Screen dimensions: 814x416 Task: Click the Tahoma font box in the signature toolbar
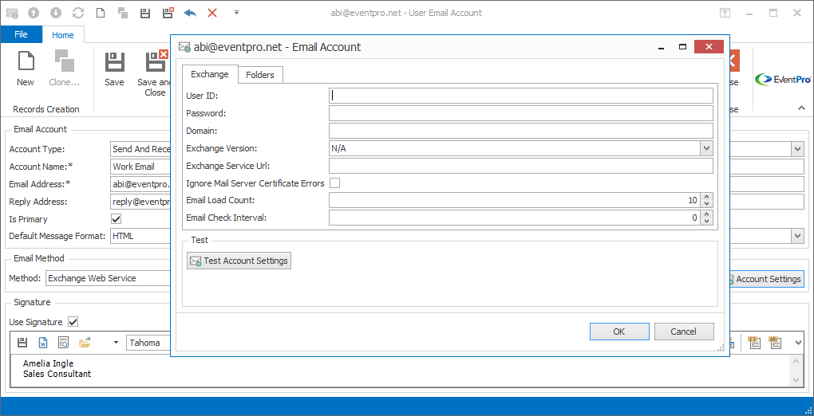click(148, 343)
